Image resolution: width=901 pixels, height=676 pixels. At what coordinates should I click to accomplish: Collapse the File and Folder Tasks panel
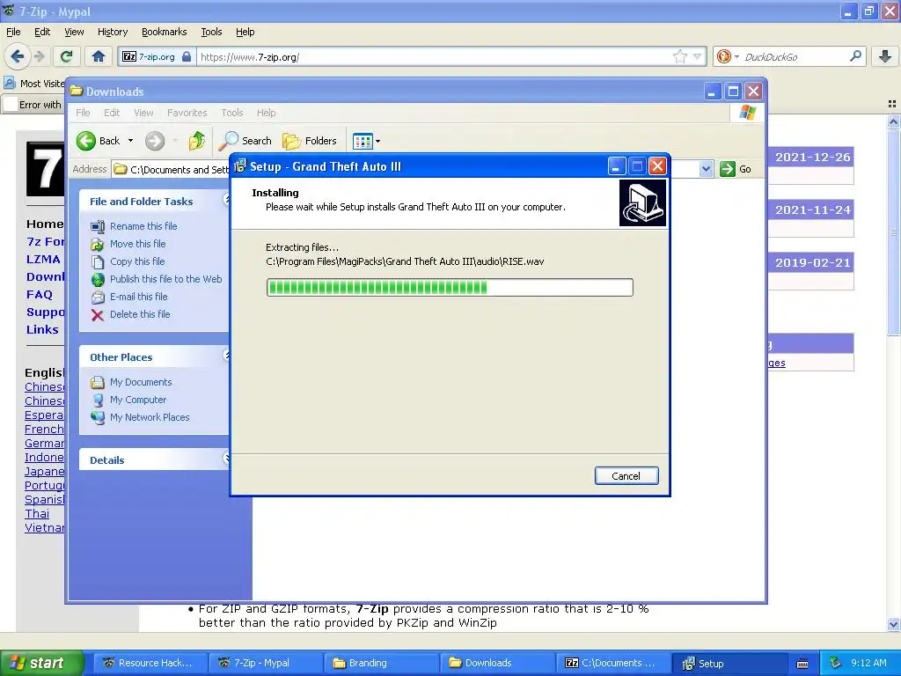tap(227, 199)
